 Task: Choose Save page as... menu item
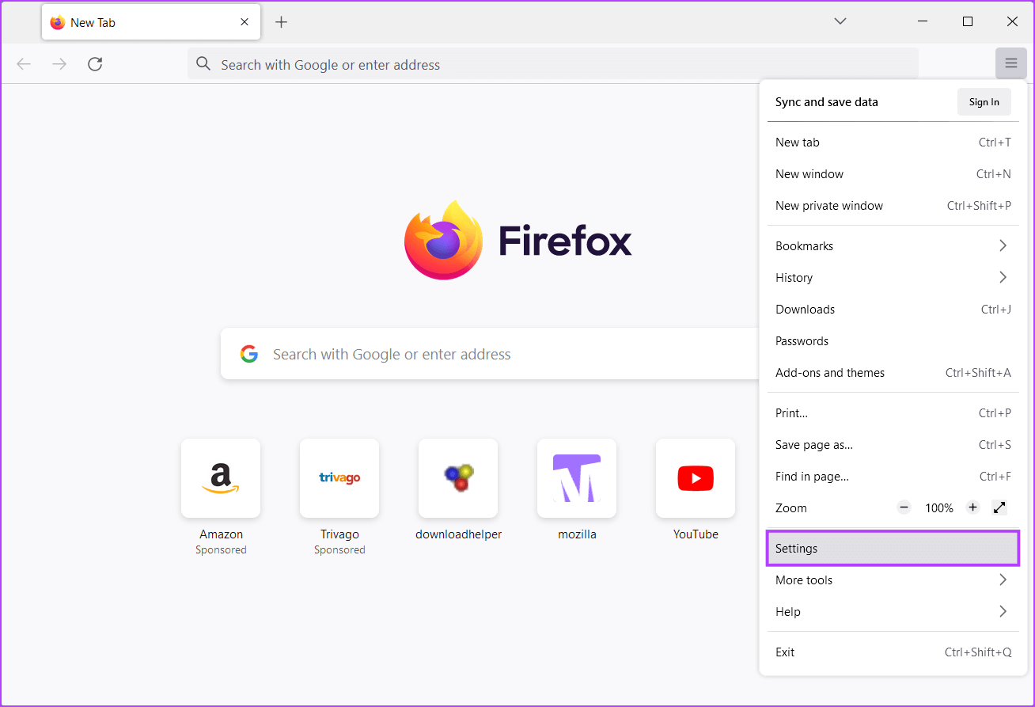coord(893,445)
